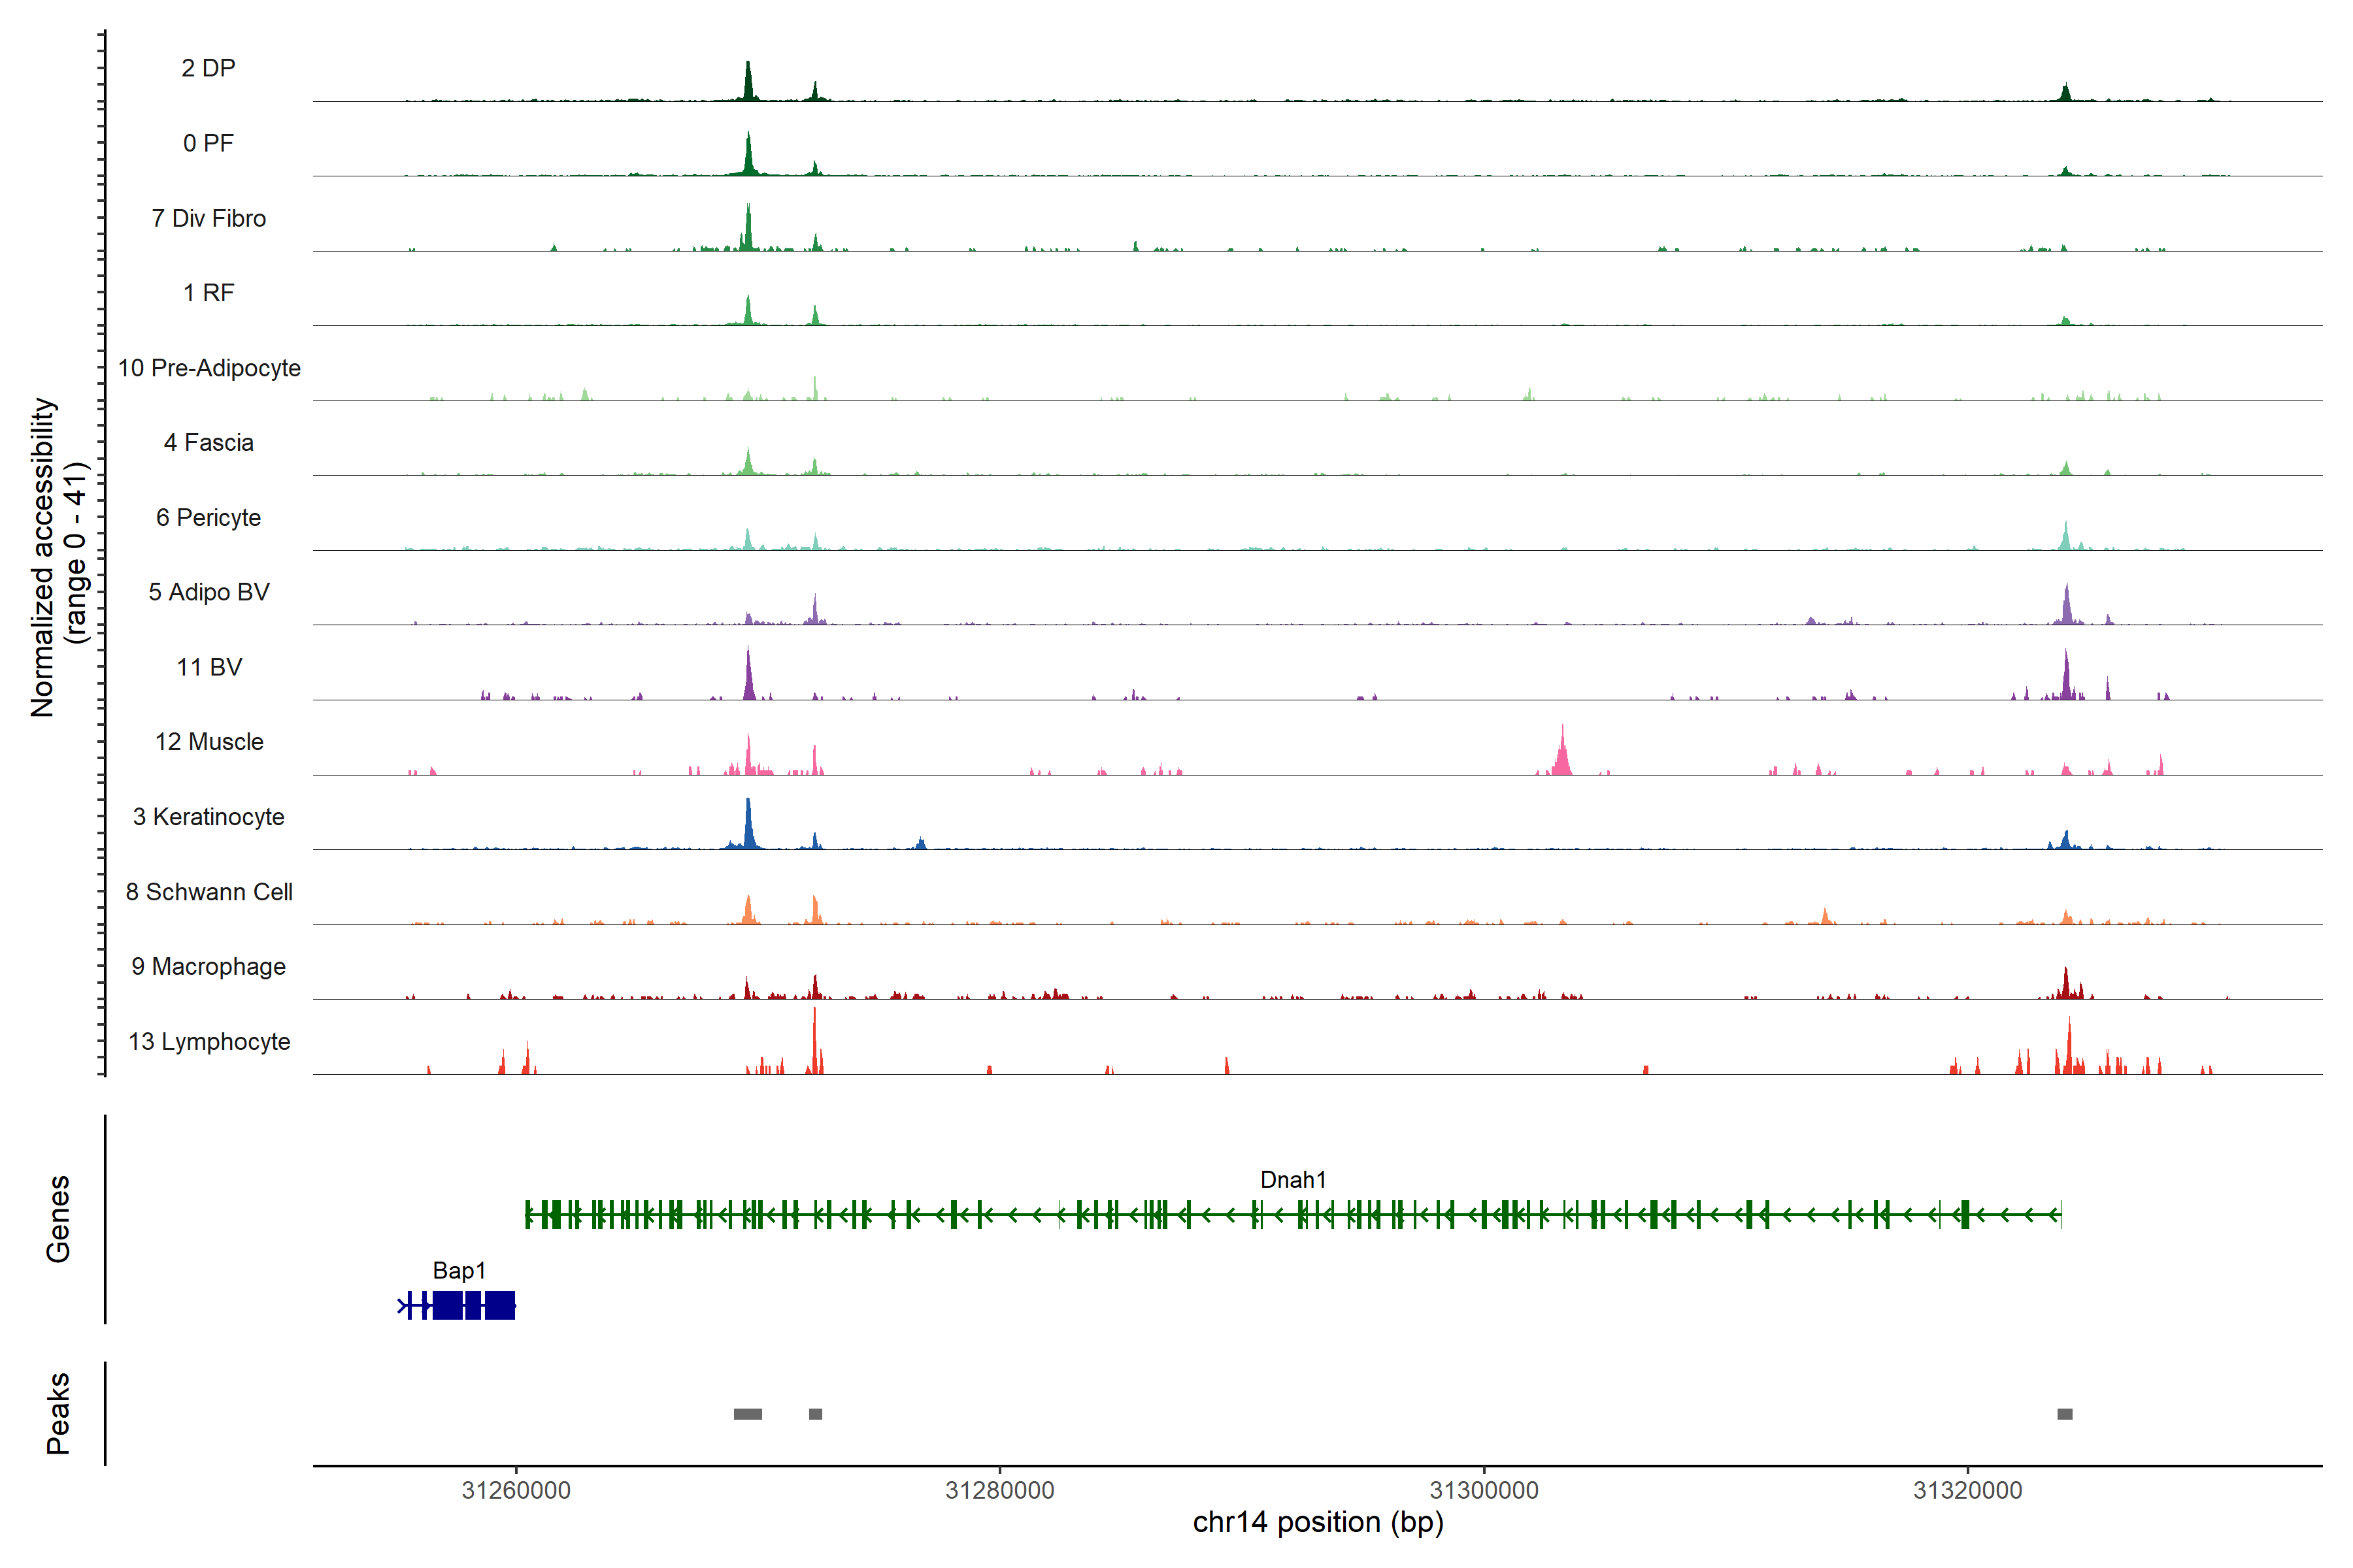The image size is (2353, 1568).
Task: Click the Dnah1 gene label
Action: coord(1293,1180)
